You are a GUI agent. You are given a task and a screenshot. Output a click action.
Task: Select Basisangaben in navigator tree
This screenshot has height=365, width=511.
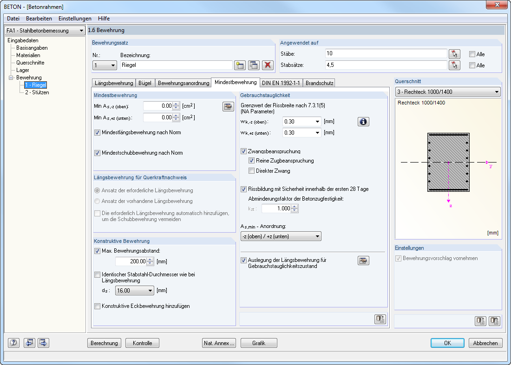coord(32,48)
